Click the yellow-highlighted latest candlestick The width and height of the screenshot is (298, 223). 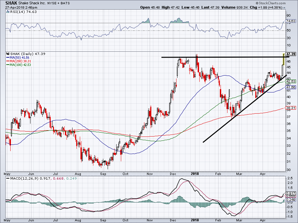pyautogui.click(x=283, y=59)
